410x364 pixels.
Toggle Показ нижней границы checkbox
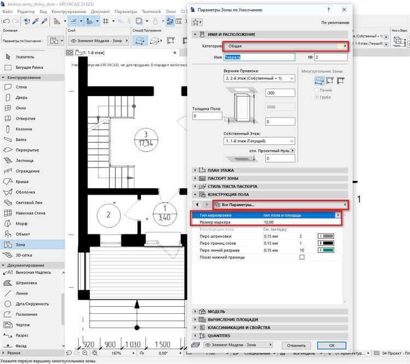tap(302, 257)
